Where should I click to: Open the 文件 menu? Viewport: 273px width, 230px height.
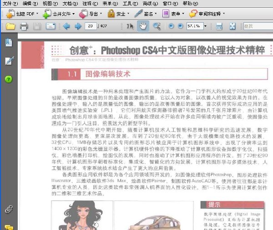(10, 4)
